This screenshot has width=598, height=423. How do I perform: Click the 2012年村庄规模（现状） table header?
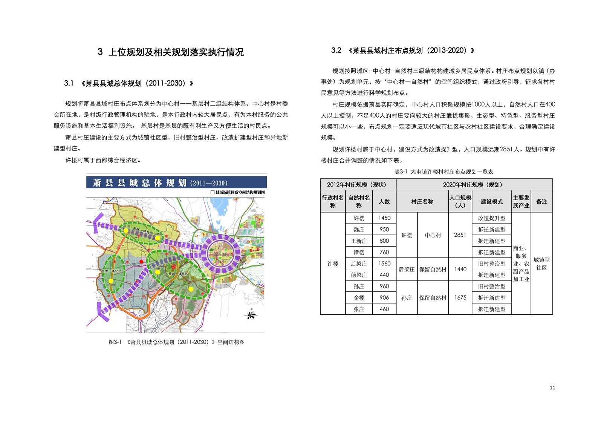click(358, 184)
